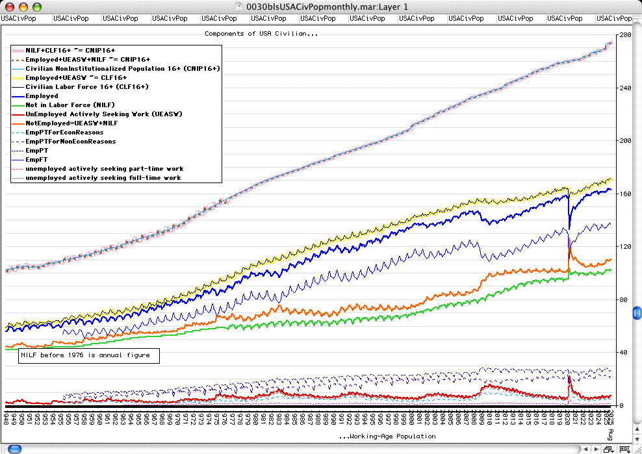Click the horizontal scrollbar thumb

click(x=14, y=449)
